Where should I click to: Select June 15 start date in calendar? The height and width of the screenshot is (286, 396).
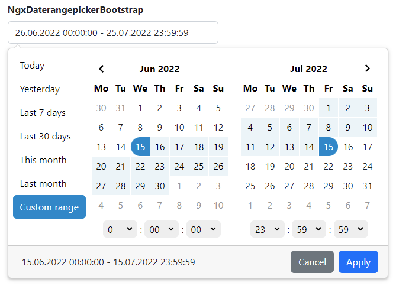140,147
